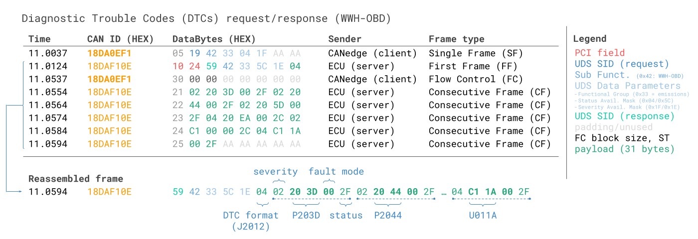The width and height of the screenshot is (698, 239).
Task: Select the Frame type column header
Action: coord(456,39)
